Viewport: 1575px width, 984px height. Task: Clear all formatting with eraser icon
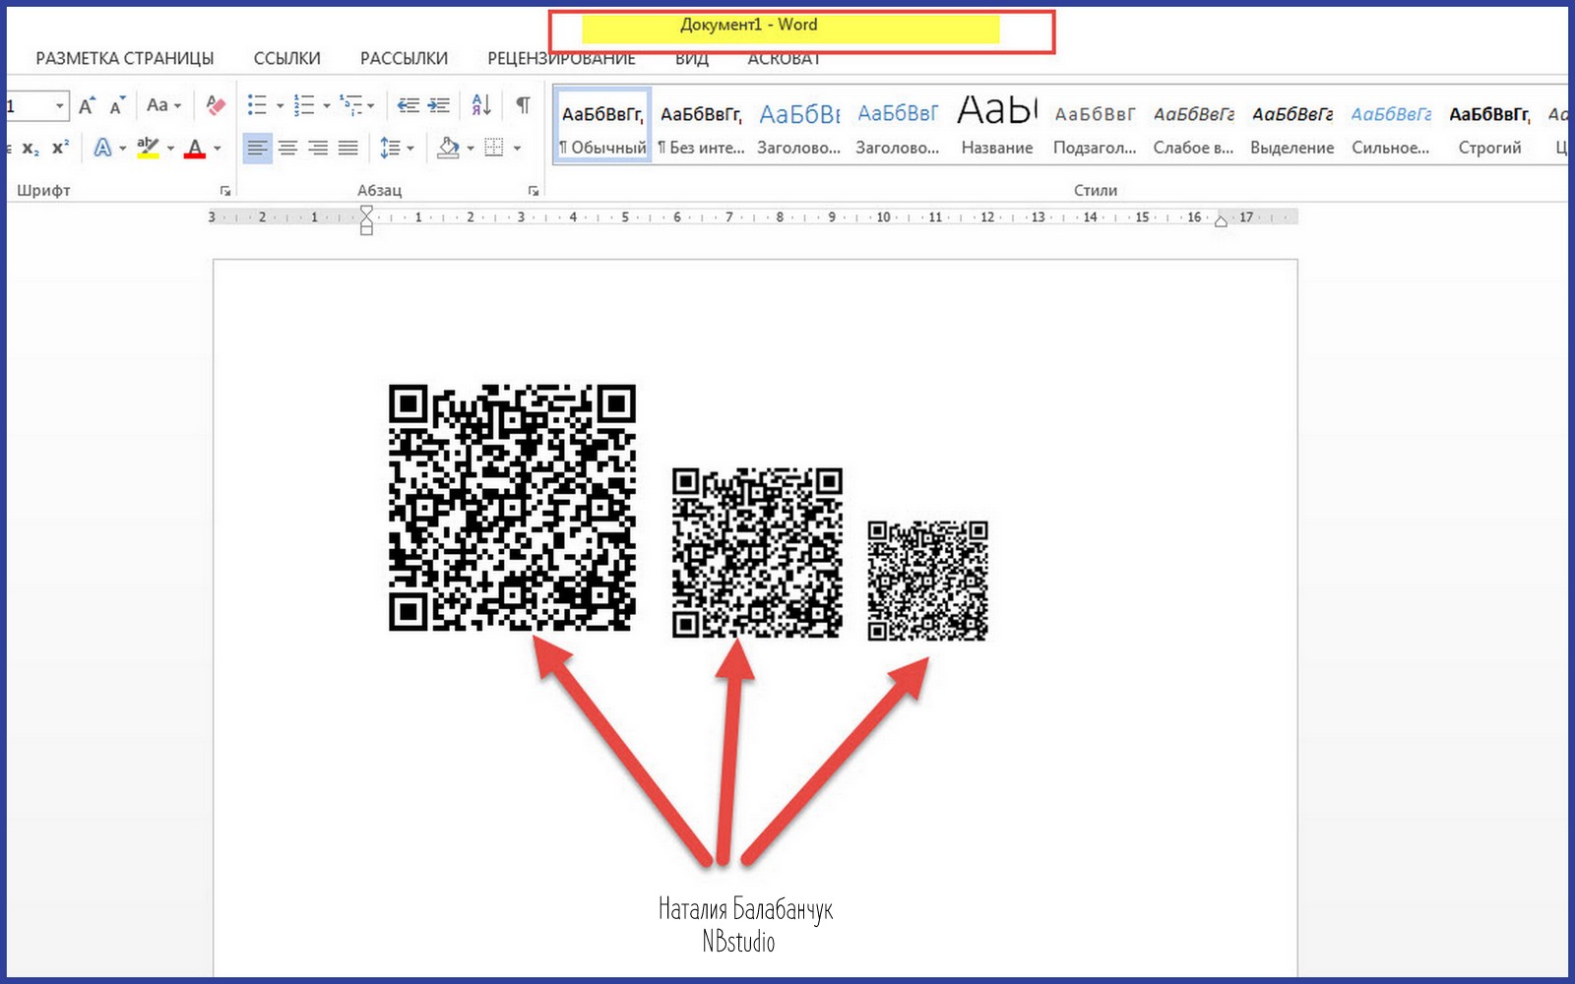216,105
